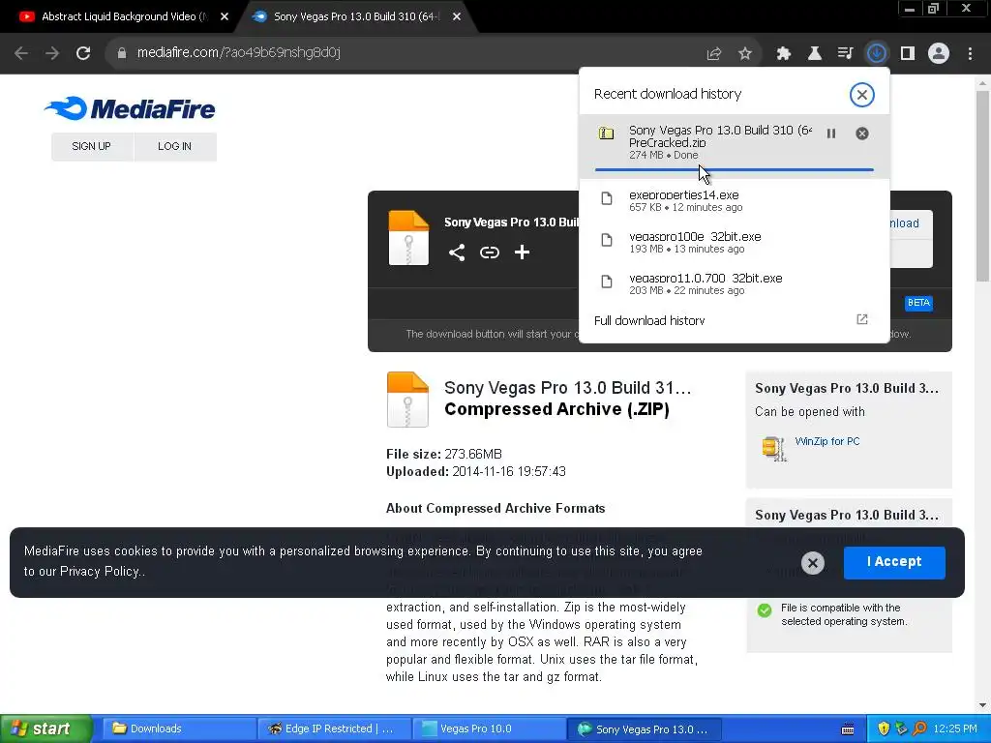Click the partially hidden Download button
991x743 pixels.
tap(911, 224)
